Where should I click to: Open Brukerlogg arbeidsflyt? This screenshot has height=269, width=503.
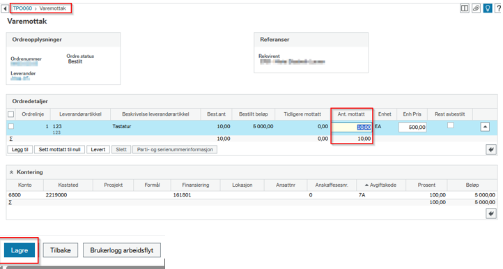[x=122, y=250]
